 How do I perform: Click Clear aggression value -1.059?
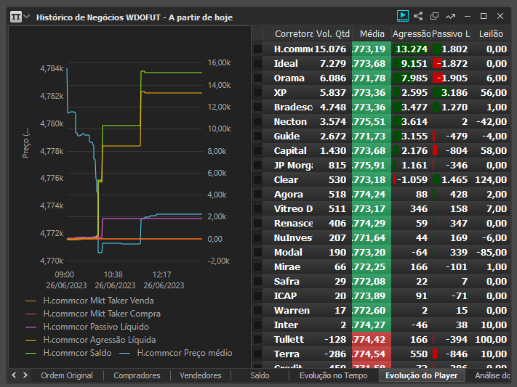coord(412,179)
